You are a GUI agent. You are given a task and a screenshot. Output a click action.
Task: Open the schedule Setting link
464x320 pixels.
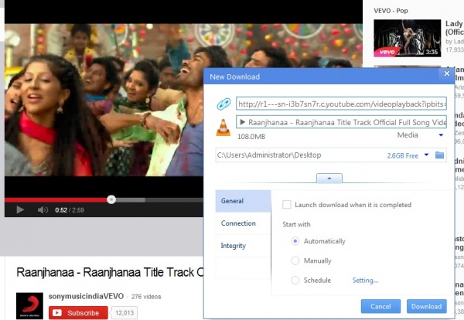pos(365,281)
